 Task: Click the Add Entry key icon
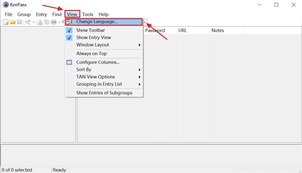point(28,22)
